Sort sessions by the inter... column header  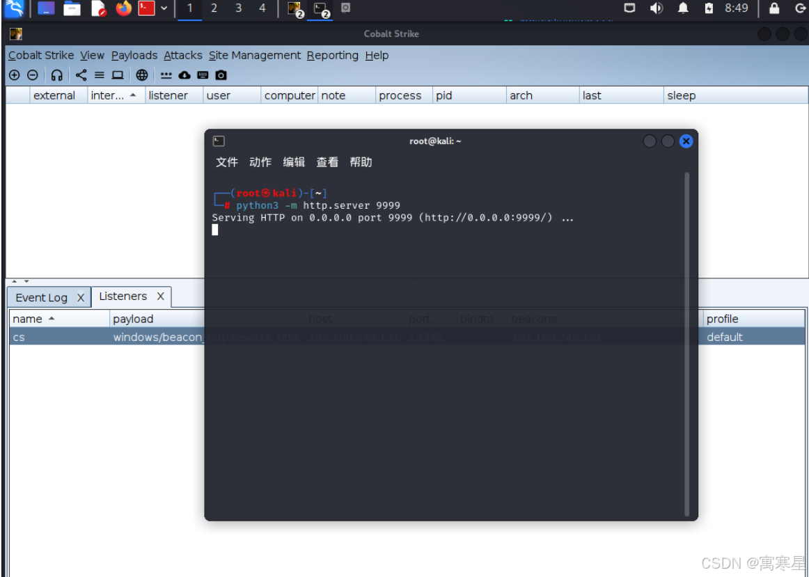pos(116,95)
